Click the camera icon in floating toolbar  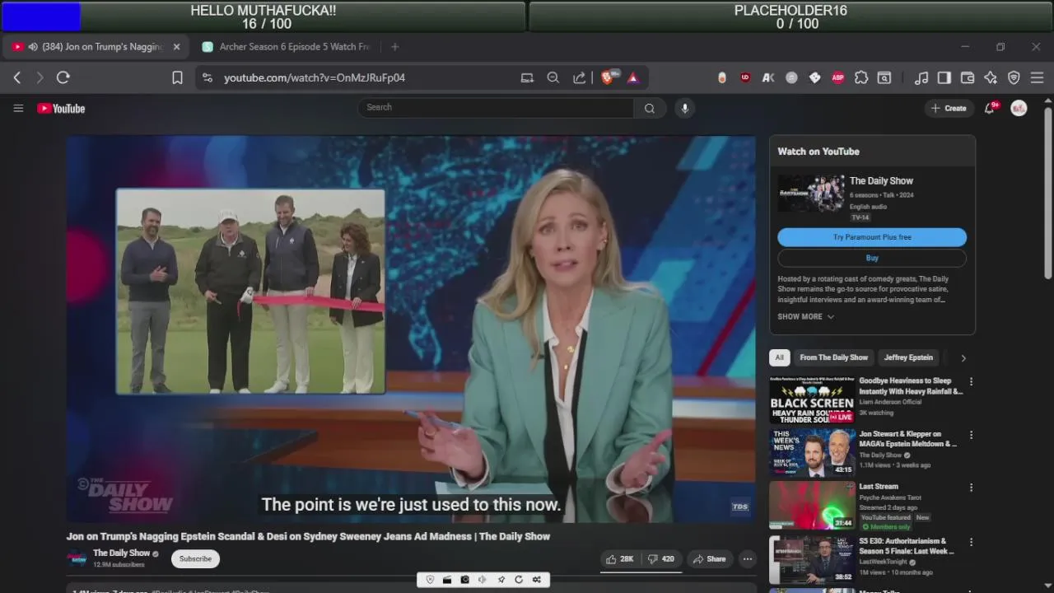465,580
